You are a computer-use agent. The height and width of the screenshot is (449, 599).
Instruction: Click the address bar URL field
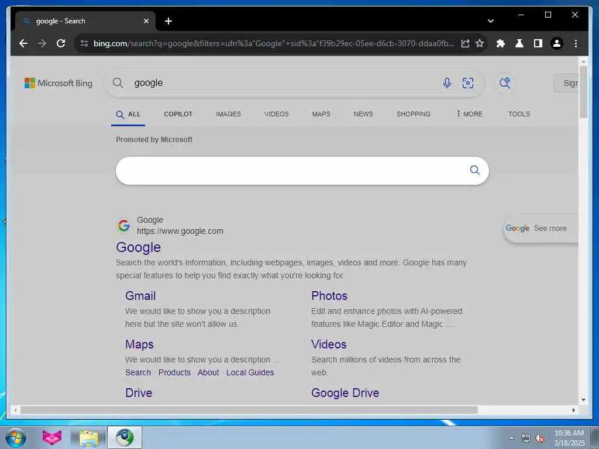[274, 43]
